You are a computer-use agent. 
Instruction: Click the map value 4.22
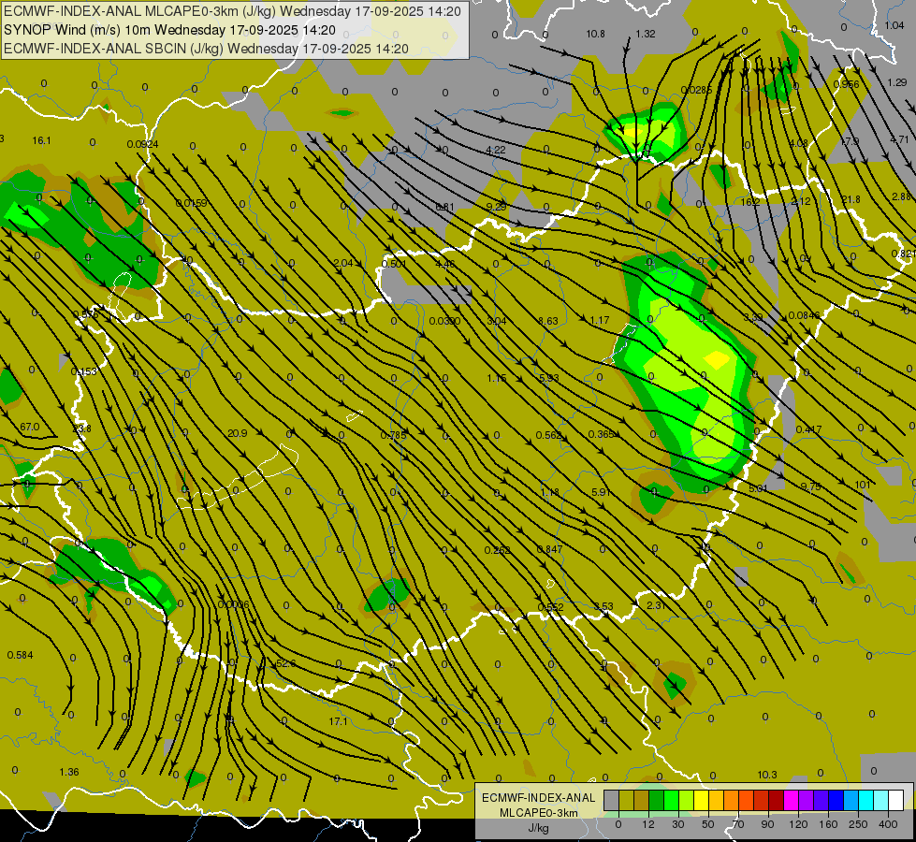[x=495, y=151]
